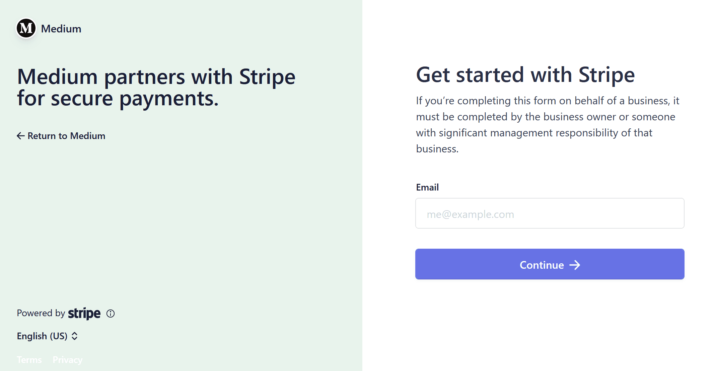This screenshot has height=371, width=713.
Task: Follow the Return to Medium link
Action: 61,136
